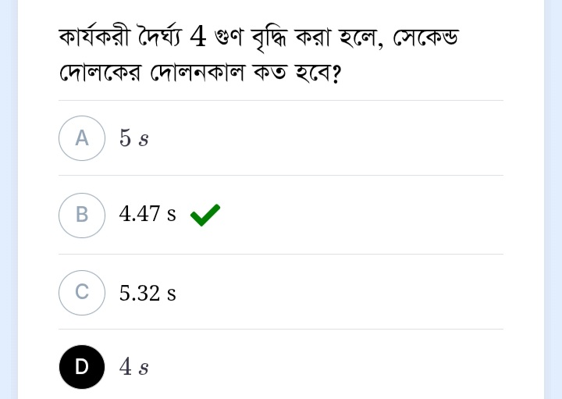
Task: Select the letter B option circle
Action: (x=82, y=215)
